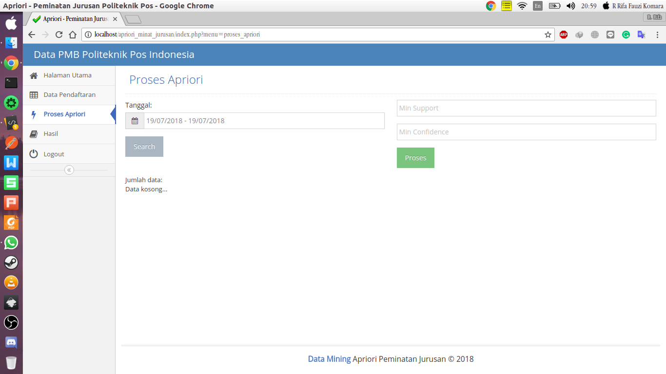Click the Search button
666x374 pixels.
coord(144,147)
